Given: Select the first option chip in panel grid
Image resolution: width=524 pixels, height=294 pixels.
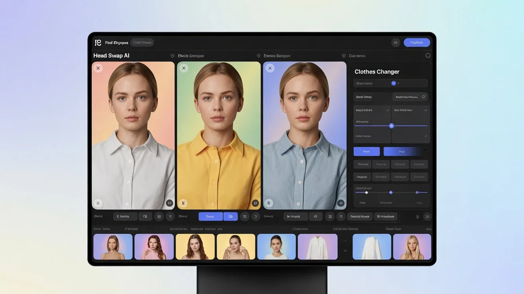Looking at the screenshot, I should click(363, 164).
